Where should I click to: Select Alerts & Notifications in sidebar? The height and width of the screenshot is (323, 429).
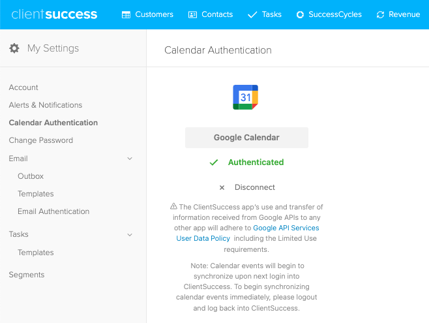click(x=46, y=105)
